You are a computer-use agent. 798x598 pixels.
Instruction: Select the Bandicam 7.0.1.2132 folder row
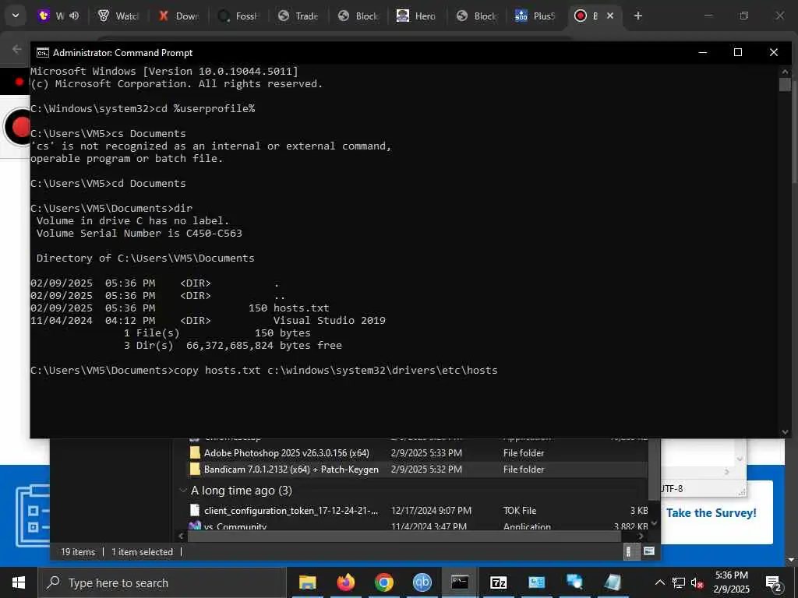(x=418, y=470)
